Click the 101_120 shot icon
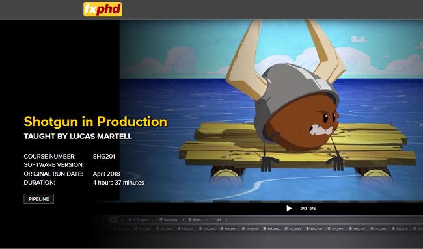The height and width of the screenshot is (249, 423). (351, 229)
